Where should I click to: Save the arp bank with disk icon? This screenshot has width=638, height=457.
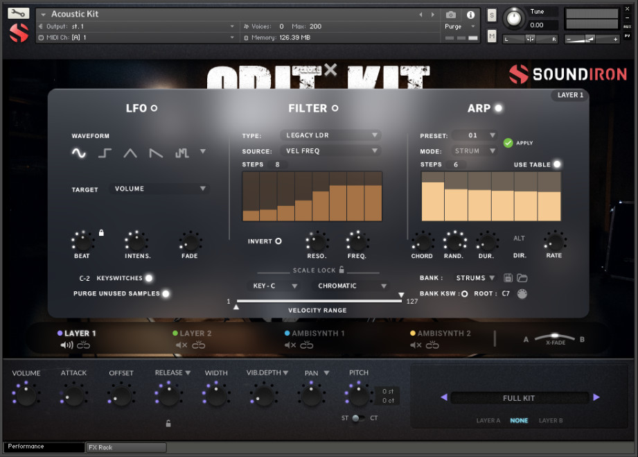click(508, 278)
